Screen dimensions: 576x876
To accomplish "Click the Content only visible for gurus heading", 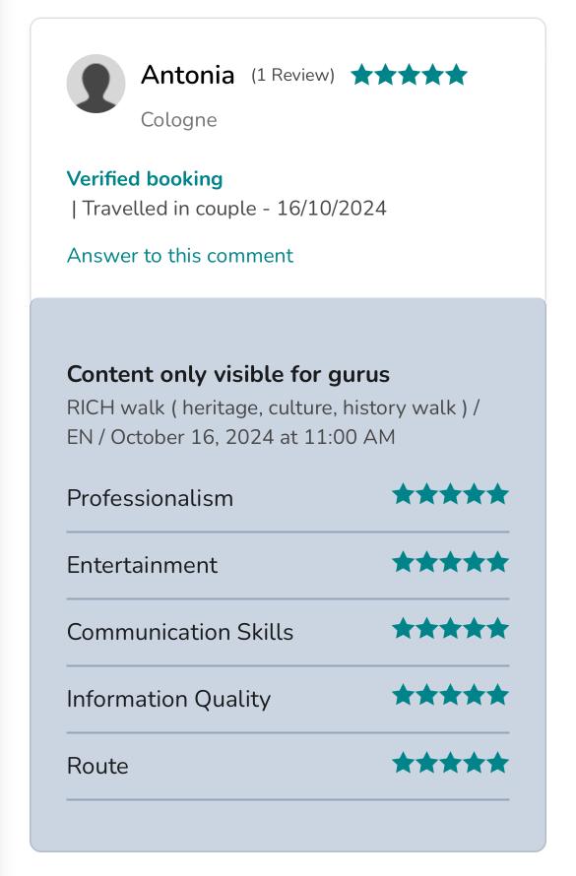I will (x=228, y=374).
